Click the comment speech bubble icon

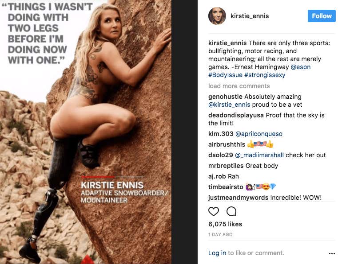(231, 211)
